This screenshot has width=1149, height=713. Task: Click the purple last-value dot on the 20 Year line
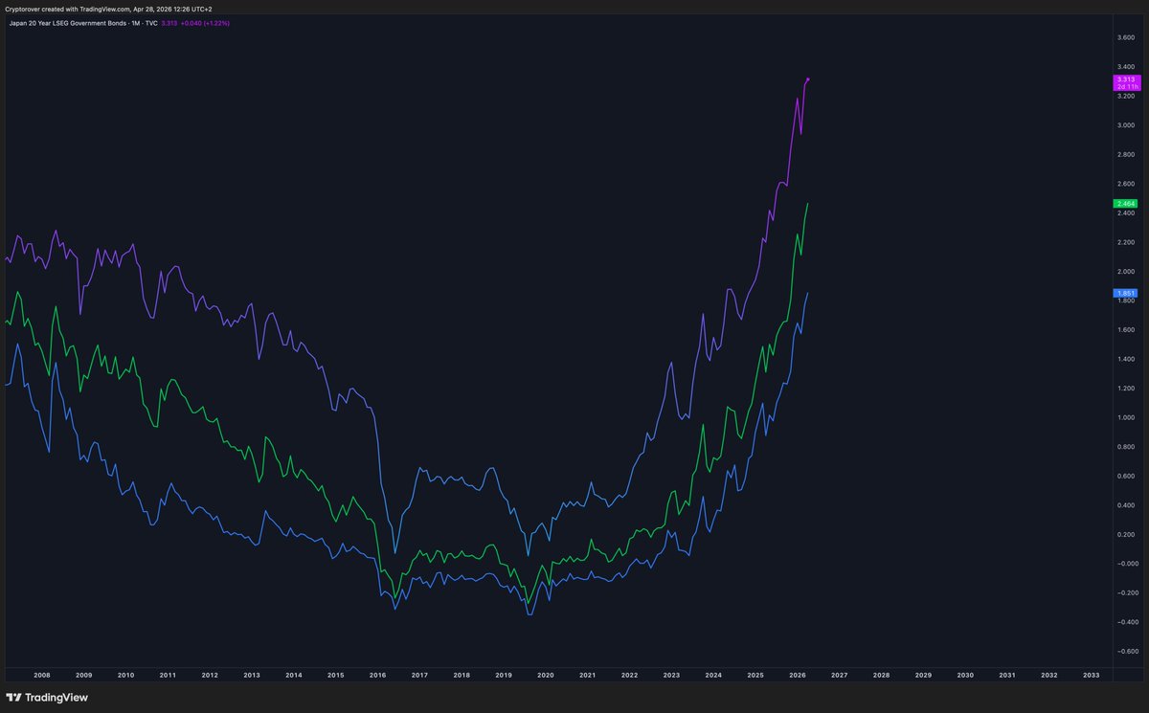[809, 78]
